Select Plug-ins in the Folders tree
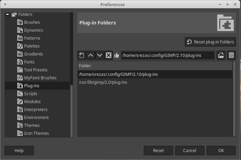Screen dimensions: 241x160 [32, 86]
